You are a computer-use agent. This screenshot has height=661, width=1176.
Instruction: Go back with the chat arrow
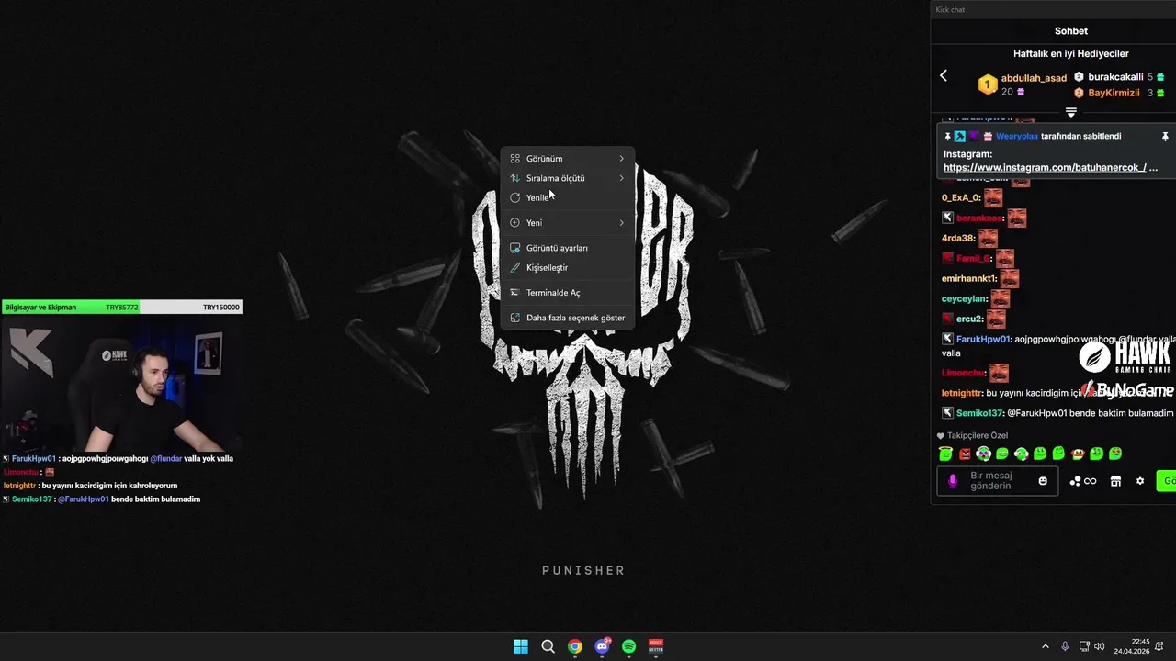click(944, 75)
